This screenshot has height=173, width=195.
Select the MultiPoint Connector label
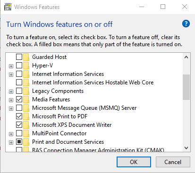tap(59, 133)
